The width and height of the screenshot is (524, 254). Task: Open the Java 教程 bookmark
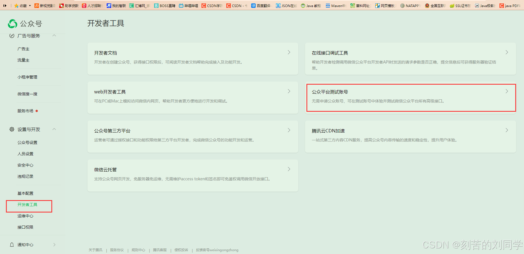[x=311, y=6]
